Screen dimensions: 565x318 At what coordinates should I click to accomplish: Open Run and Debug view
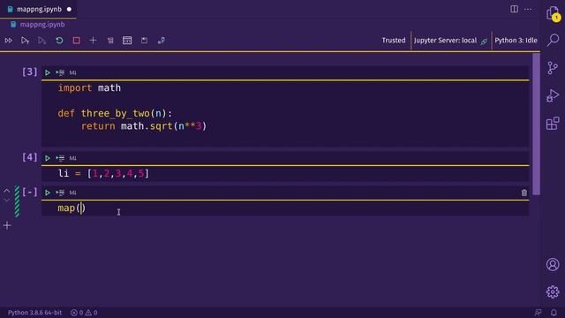[x=553, y=95]
